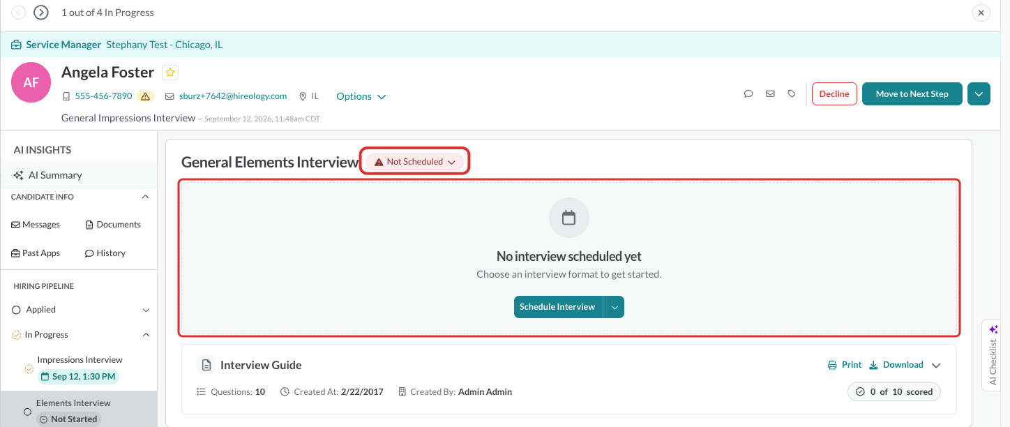Image resolution: width=1010 pixels, height=427 pixels.
Task: Open the Not Scheduled status dropdown
Action: (415, 162)
